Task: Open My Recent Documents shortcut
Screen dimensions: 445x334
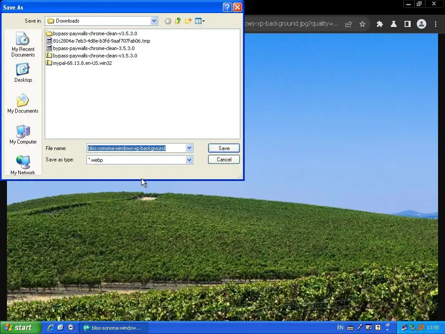Action: 23,45
